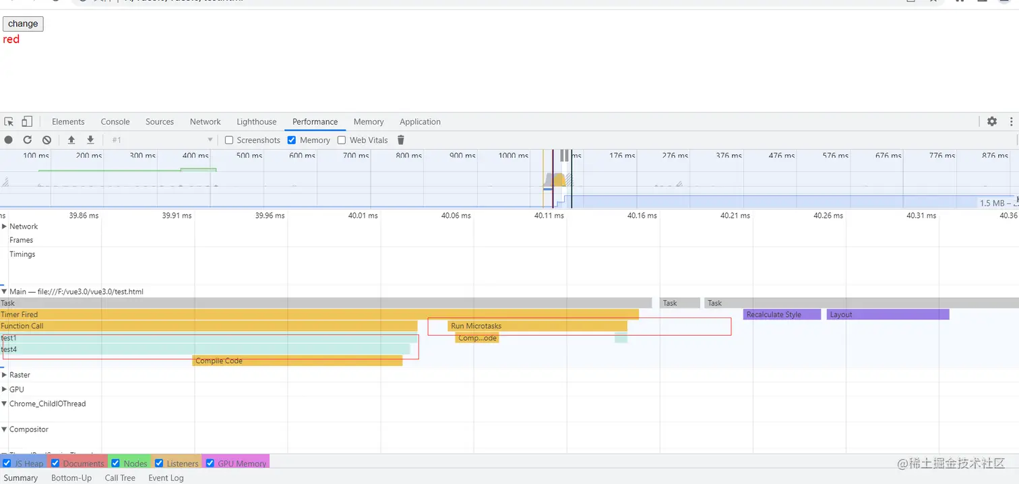Toggle the Nodes counter checkbox
Screen dimensions: 1019x484
[x=116, y=463]
